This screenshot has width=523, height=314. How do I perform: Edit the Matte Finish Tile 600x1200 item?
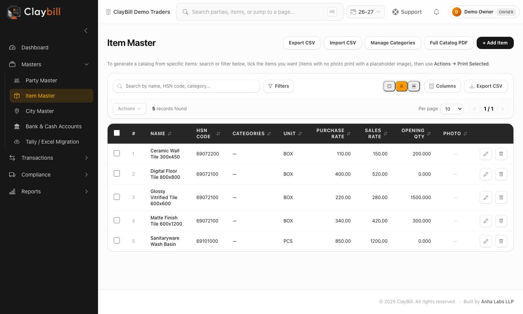[486, 221]
